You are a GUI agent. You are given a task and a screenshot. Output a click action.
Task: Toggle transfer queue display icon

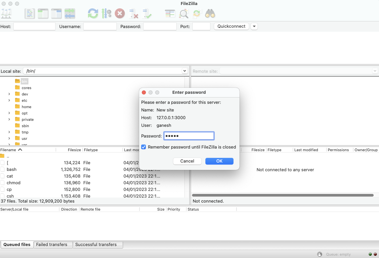point(70,13)
